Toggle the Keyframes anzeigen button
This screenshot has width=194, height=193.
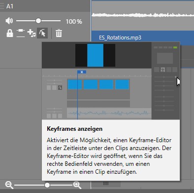[x=42, y=33]
